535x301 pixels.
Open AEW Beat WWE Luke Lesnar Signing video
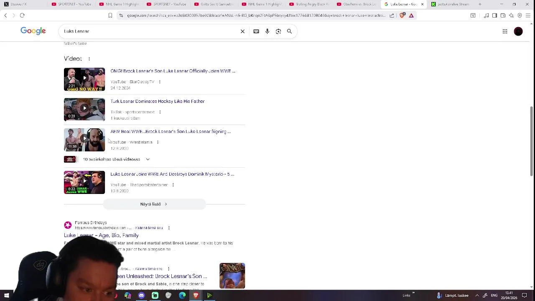tap(171, 132)
